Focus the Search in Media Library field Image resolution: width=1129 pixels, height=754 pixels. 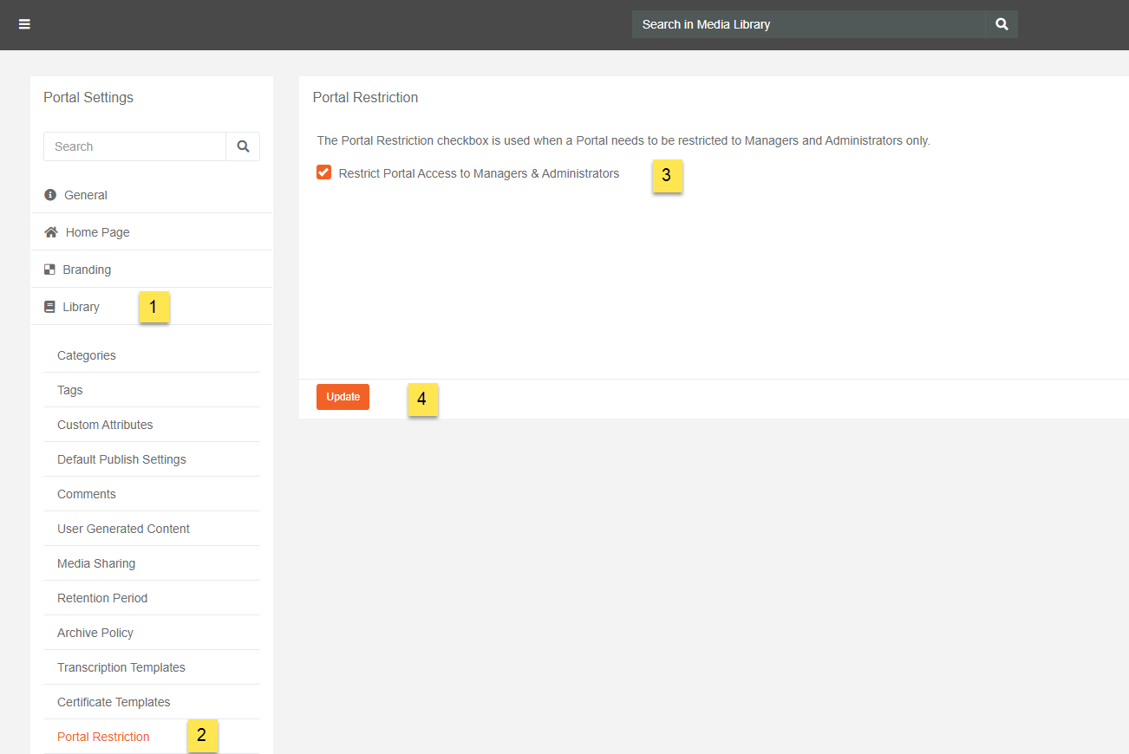tap(806, 24)
